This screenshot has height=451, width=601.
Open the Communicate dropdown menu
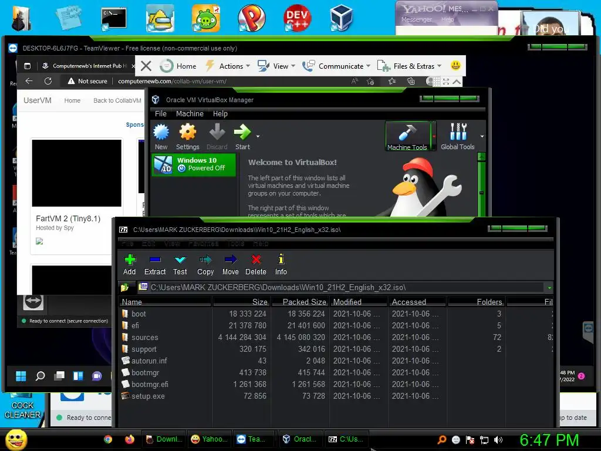336,66
